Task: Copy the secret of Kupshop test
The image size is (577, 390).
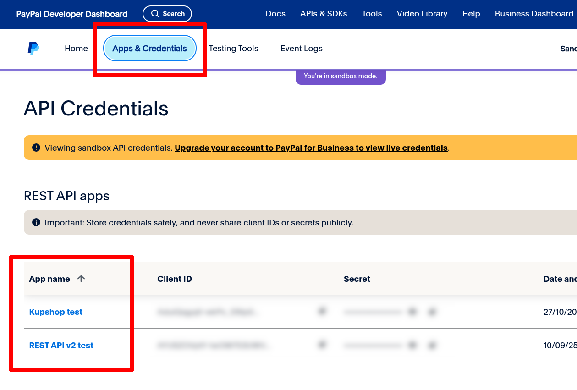Action: [x=432, y=312]
